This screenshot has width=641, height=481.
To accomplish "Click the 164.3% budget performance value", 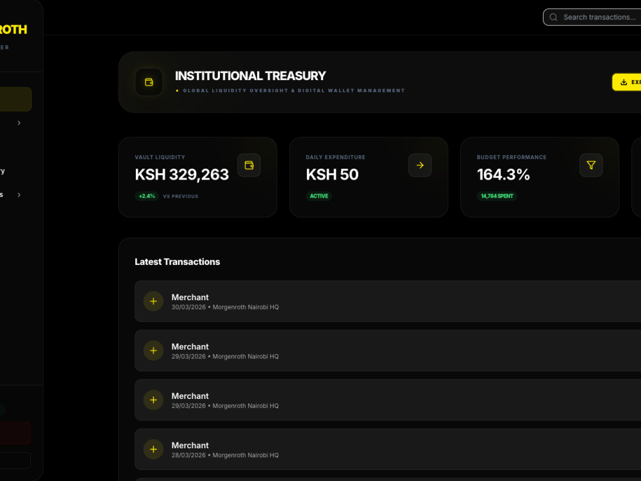I will coord(503,174).
